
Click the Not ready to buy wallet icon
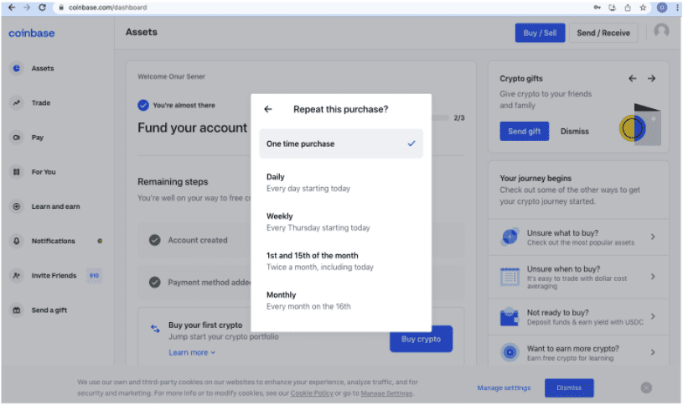(x=510, y=317)
